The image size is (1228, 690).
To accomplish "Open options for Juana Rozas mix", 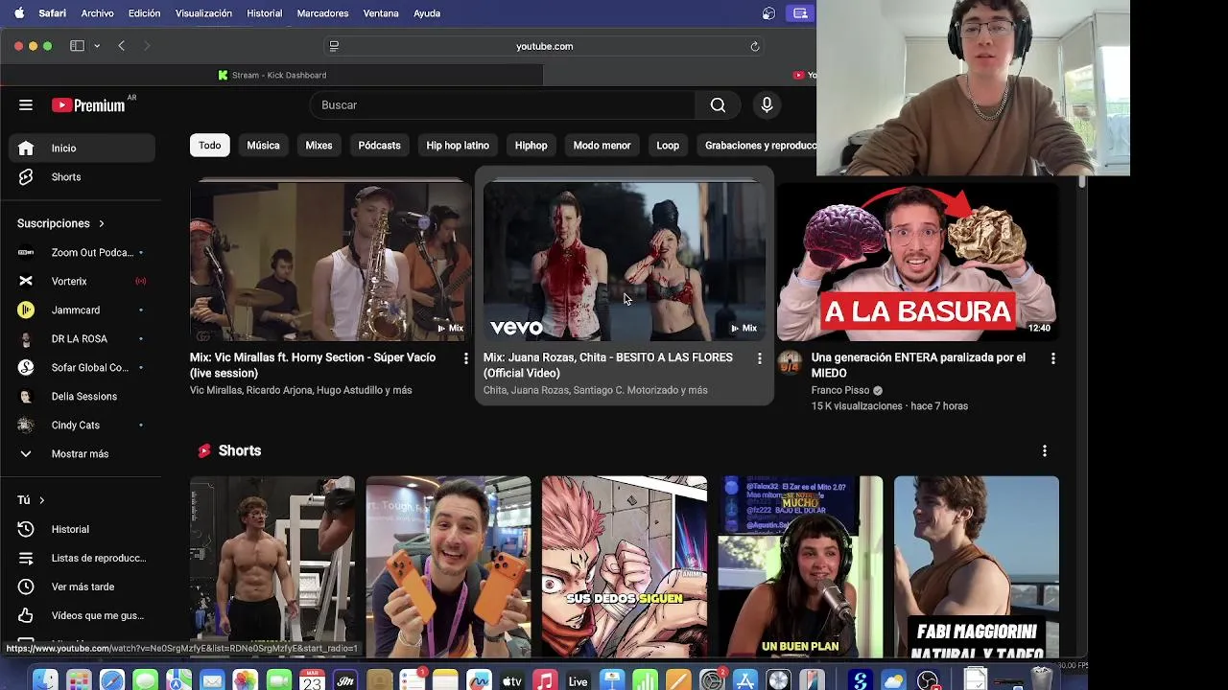I will click(x=760, y=358).
